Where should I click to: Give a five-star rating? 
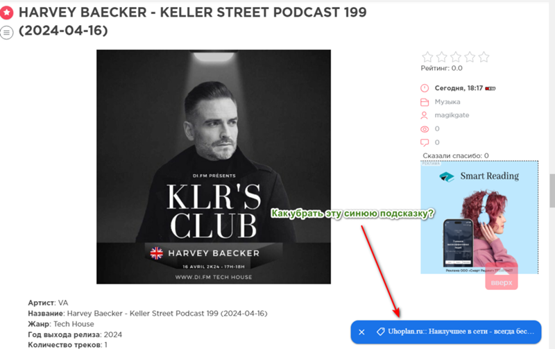click(484, 57)
